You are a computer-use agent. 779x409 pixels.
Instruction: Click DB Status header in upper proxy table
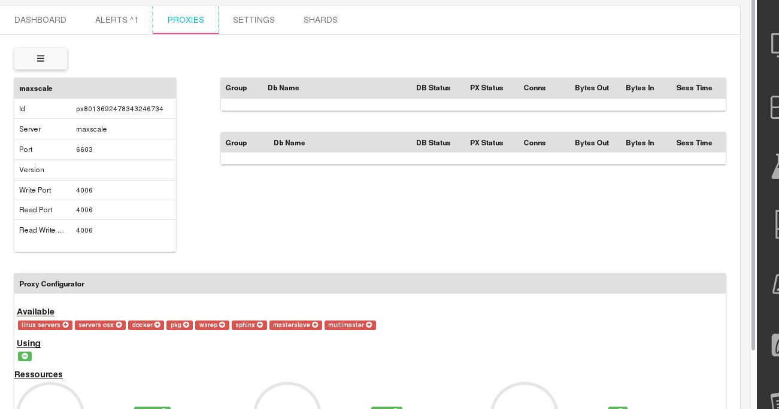click(x=433, y=88)
